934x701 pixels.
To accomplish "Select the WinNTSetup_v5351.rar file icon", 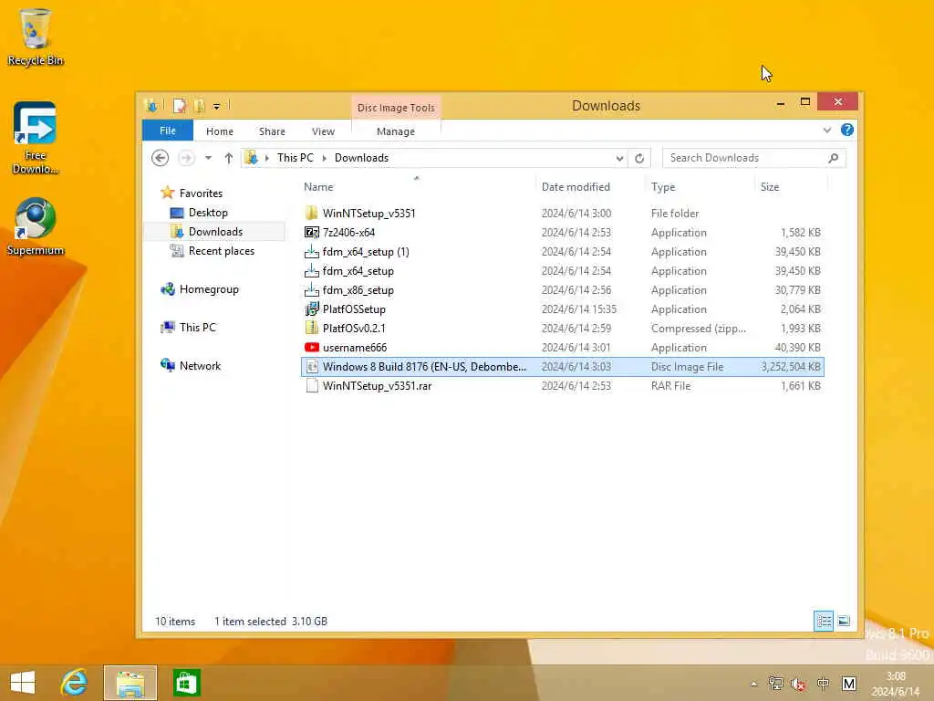I will [x=312, y=386].
